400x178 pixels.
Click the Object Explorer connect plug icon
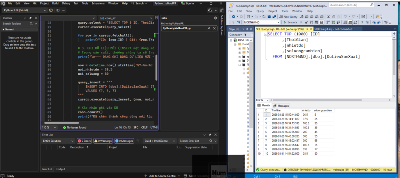(x=246, y=35)
